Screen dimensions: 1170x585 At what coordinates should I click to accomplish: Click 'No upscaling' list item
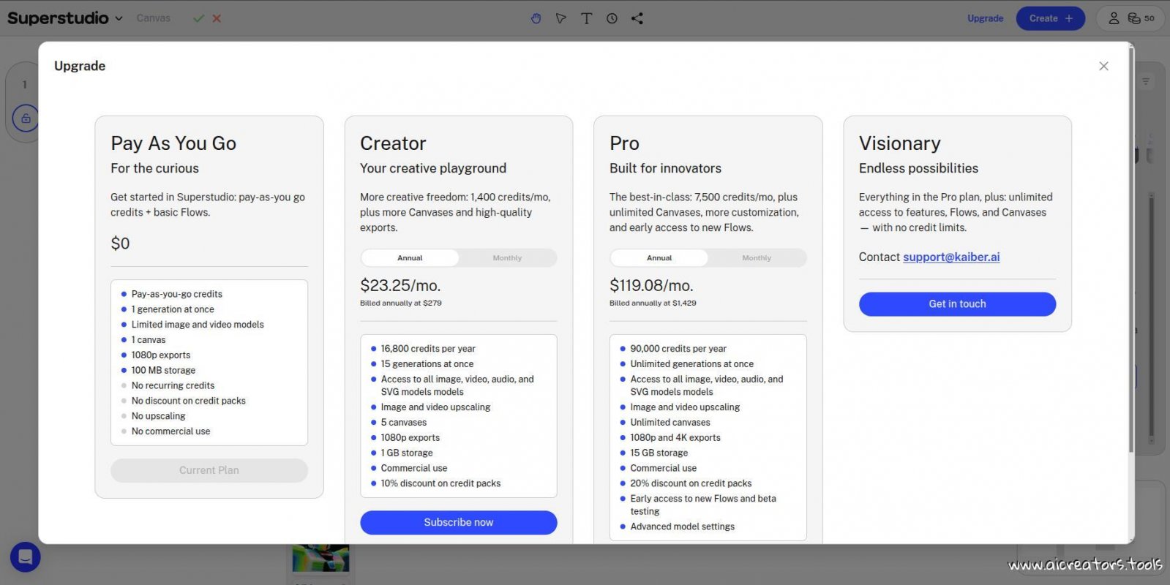[x=158, y=416]
